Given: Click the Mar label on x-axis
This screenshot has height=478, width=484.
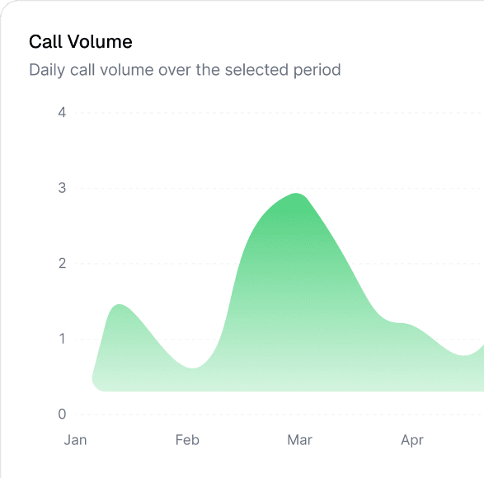Looking at the screenshot, I should (x=300, y=440).
